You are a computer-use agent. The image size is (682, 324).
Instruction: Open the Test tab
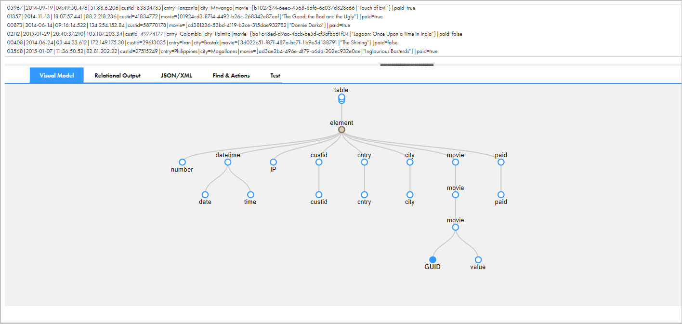tap(275, 75)
